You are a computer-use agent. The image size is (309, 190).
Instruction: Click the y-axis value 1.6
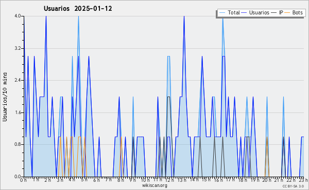pos(18,112)
